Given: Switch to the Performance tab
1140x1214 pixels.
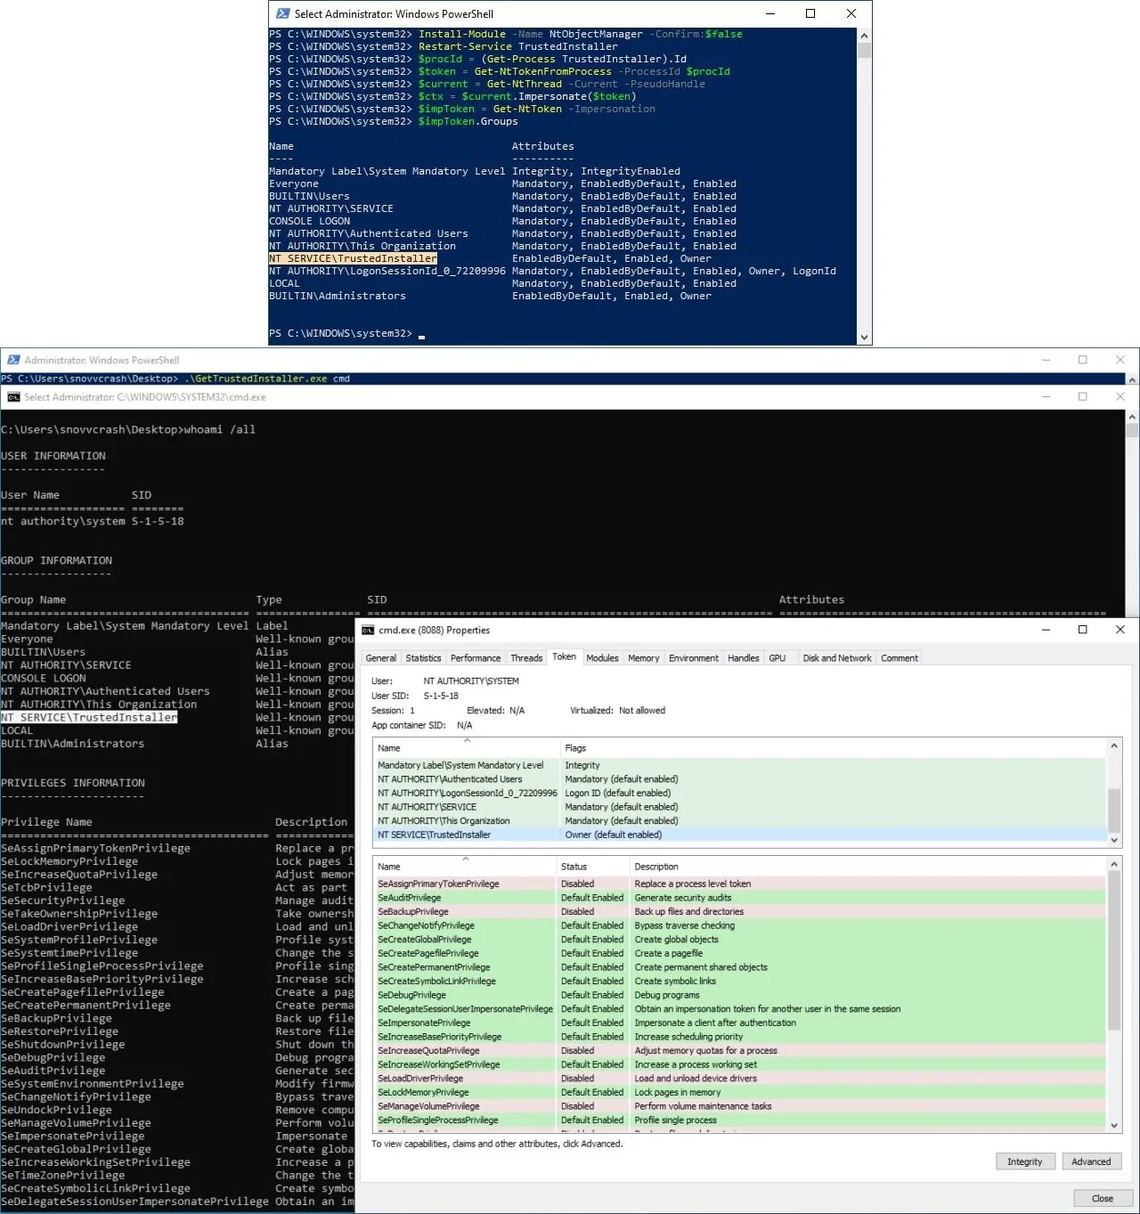Looking at the screenshot, I should (476, 658).
